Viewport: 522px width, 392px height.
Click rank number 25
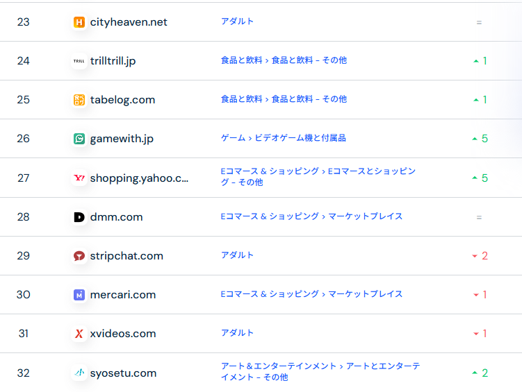[24, 100]
